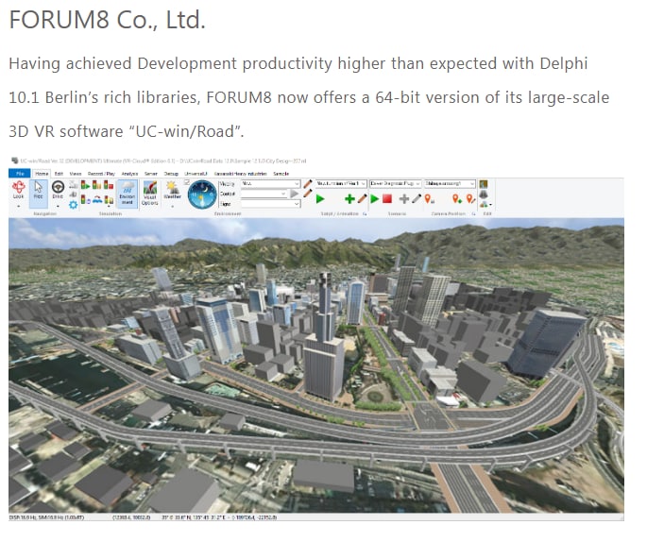Click the 3D city viewport
This screenshot has width=647, height=542.
[316, 365]
